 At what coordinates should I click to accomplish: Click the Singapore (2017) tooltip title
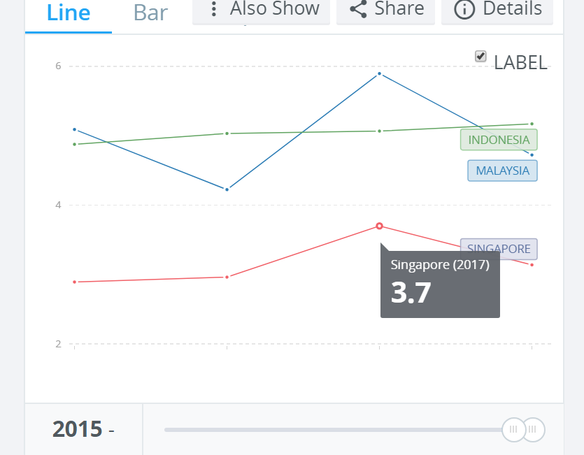[x=440, y=265]
